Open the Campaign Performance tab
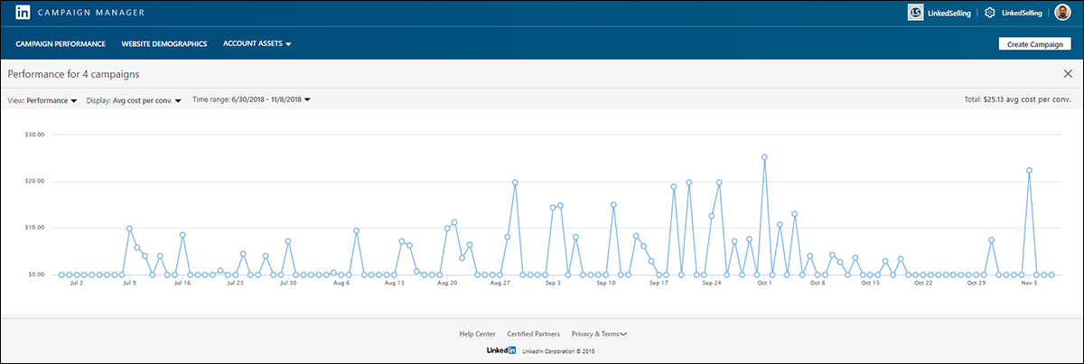Image resolution: width=1084 pixels, height=364 pixels. (61, 43)
